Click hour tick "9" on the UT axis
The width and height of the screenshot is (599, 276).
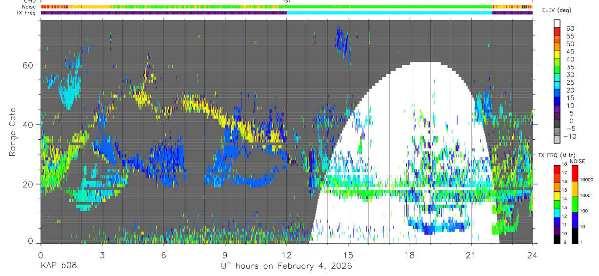225,255
